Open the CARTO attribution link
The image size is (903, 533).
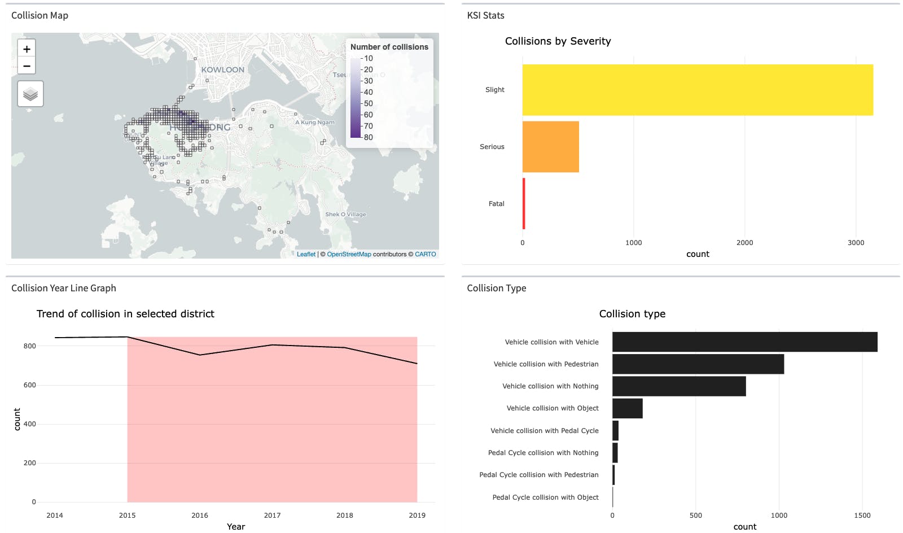[426, 254]
